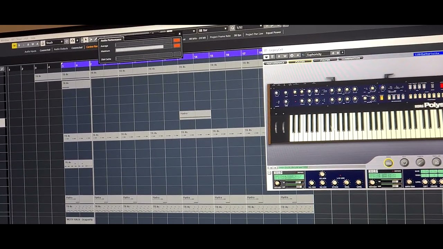Click the Euphoricity preset name field
443x249 pixels.
tap(318, 54)
